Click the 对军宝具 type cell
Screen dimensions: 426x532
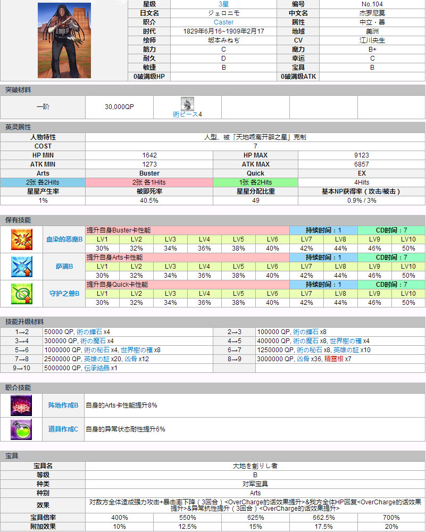click(x=255, y=484)
